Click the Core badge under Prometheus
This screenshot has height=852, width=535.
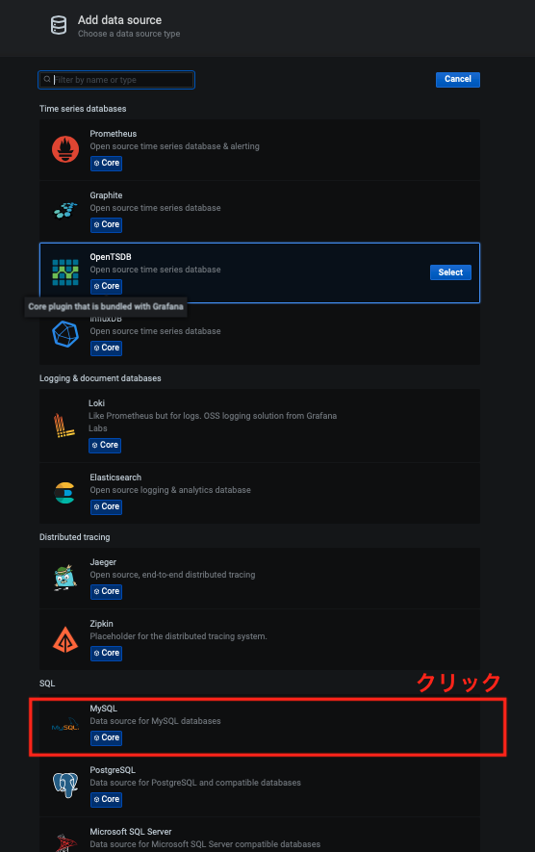coord(107,163)
